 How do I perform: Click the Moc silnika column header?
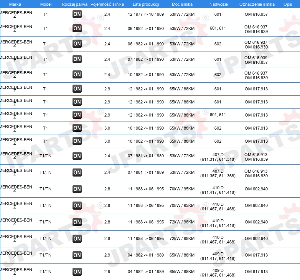tap(182, 4)
